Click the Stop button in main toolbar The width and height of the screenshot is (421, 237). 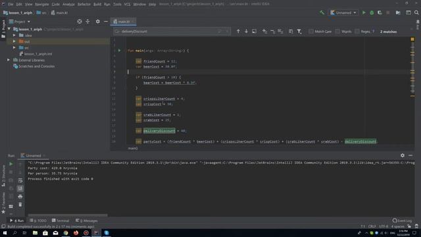pos(387,13)
